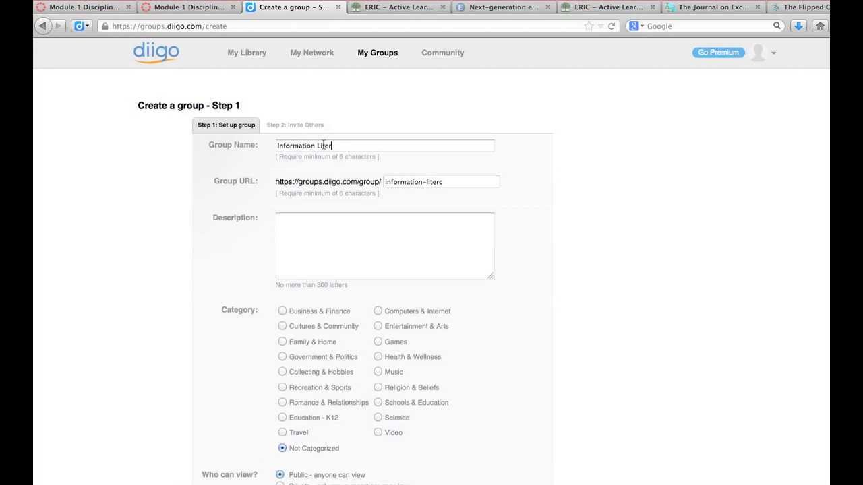Screen dimensions: 863x485
Task: Focus the Group Name text field
Action: [385, 145]
